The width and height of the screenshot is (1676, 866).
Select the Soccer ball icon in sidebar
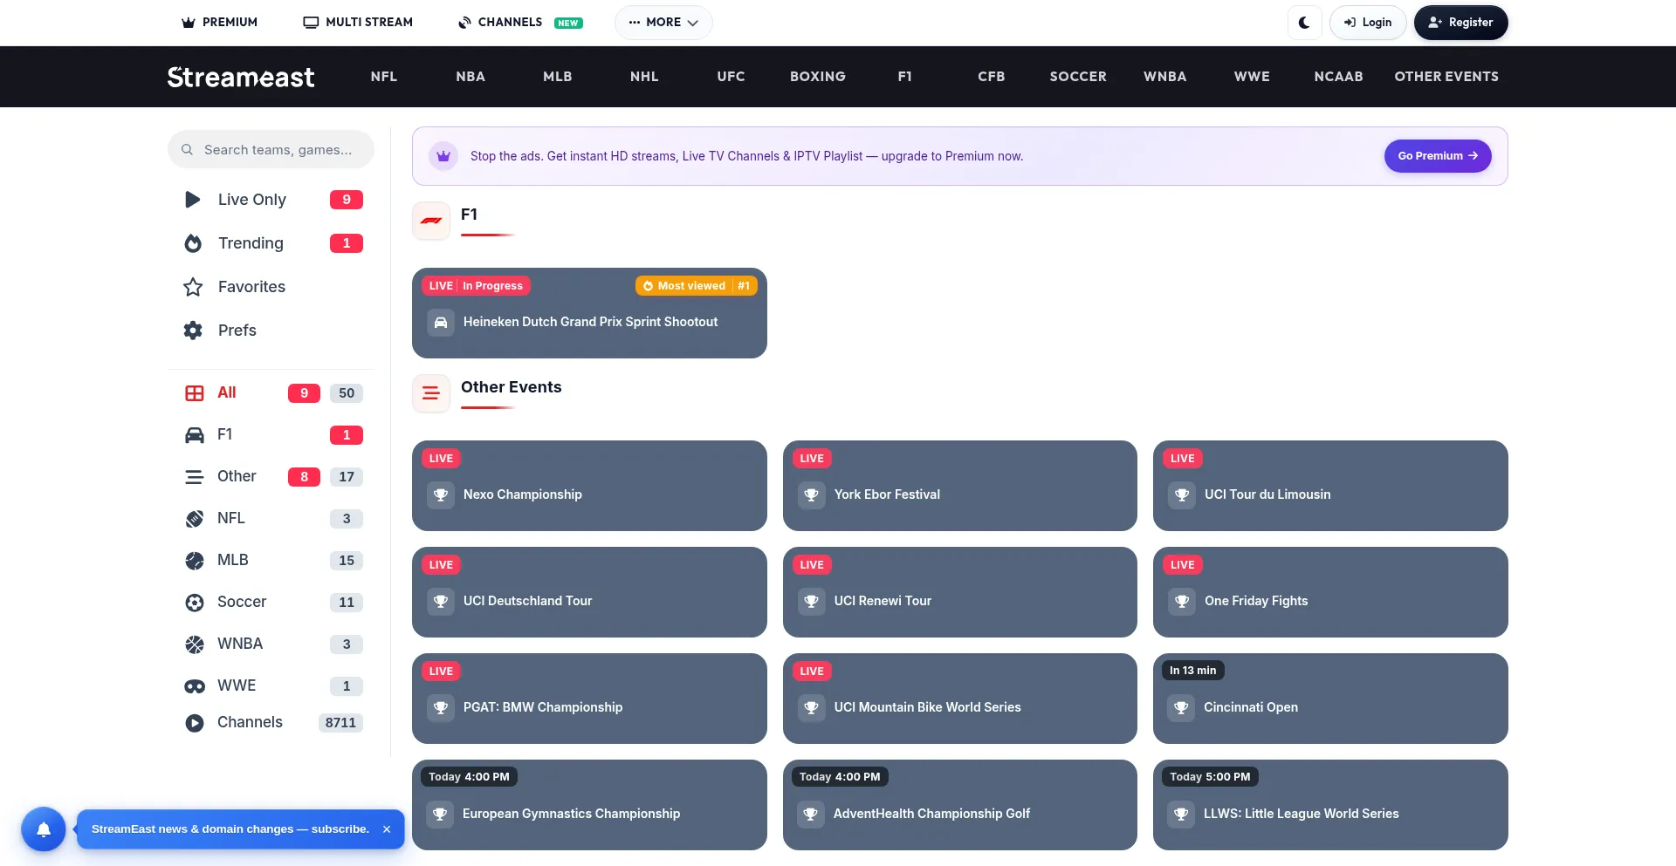[x=195, y=603]
